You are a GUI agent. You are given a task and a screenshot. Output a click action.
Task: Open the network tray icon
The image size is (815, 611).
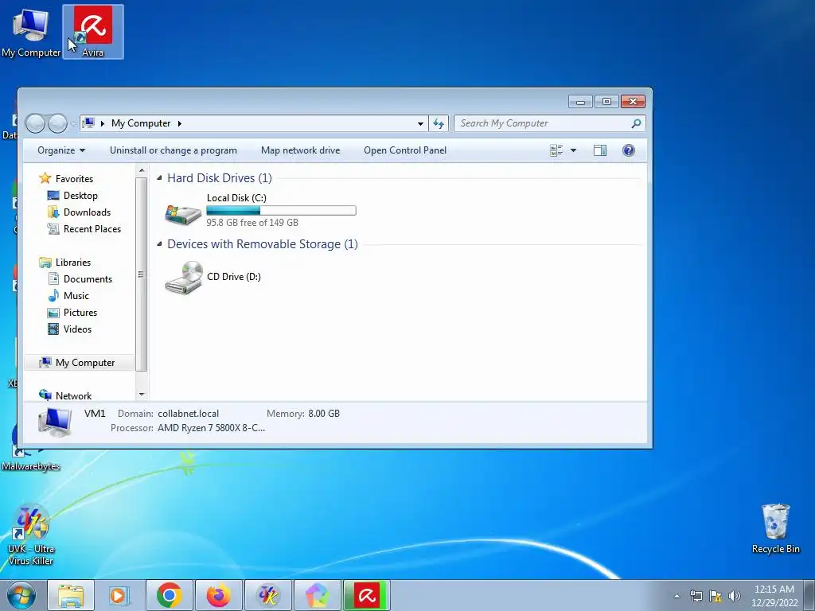696,596
